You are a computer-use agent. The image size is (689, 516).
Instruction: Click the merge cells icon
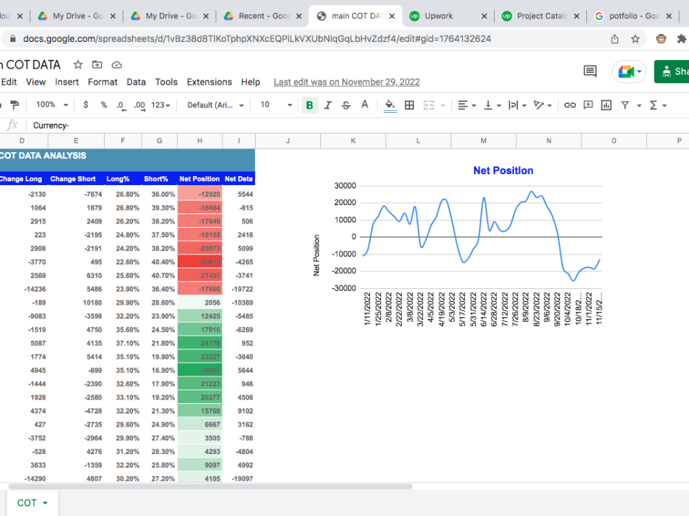(429, 105)
